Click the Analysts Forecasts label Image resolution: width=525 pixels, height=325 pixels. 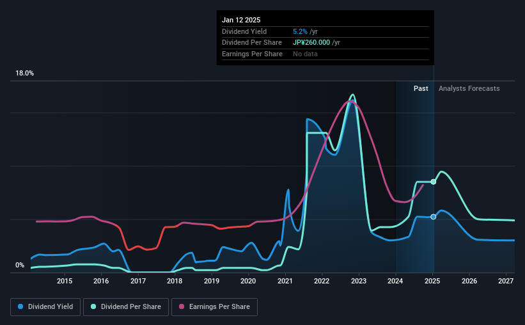pos(469,88)
